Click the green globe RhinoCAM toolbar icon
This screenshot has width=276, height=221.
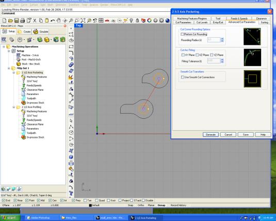(x=40, y=39)
